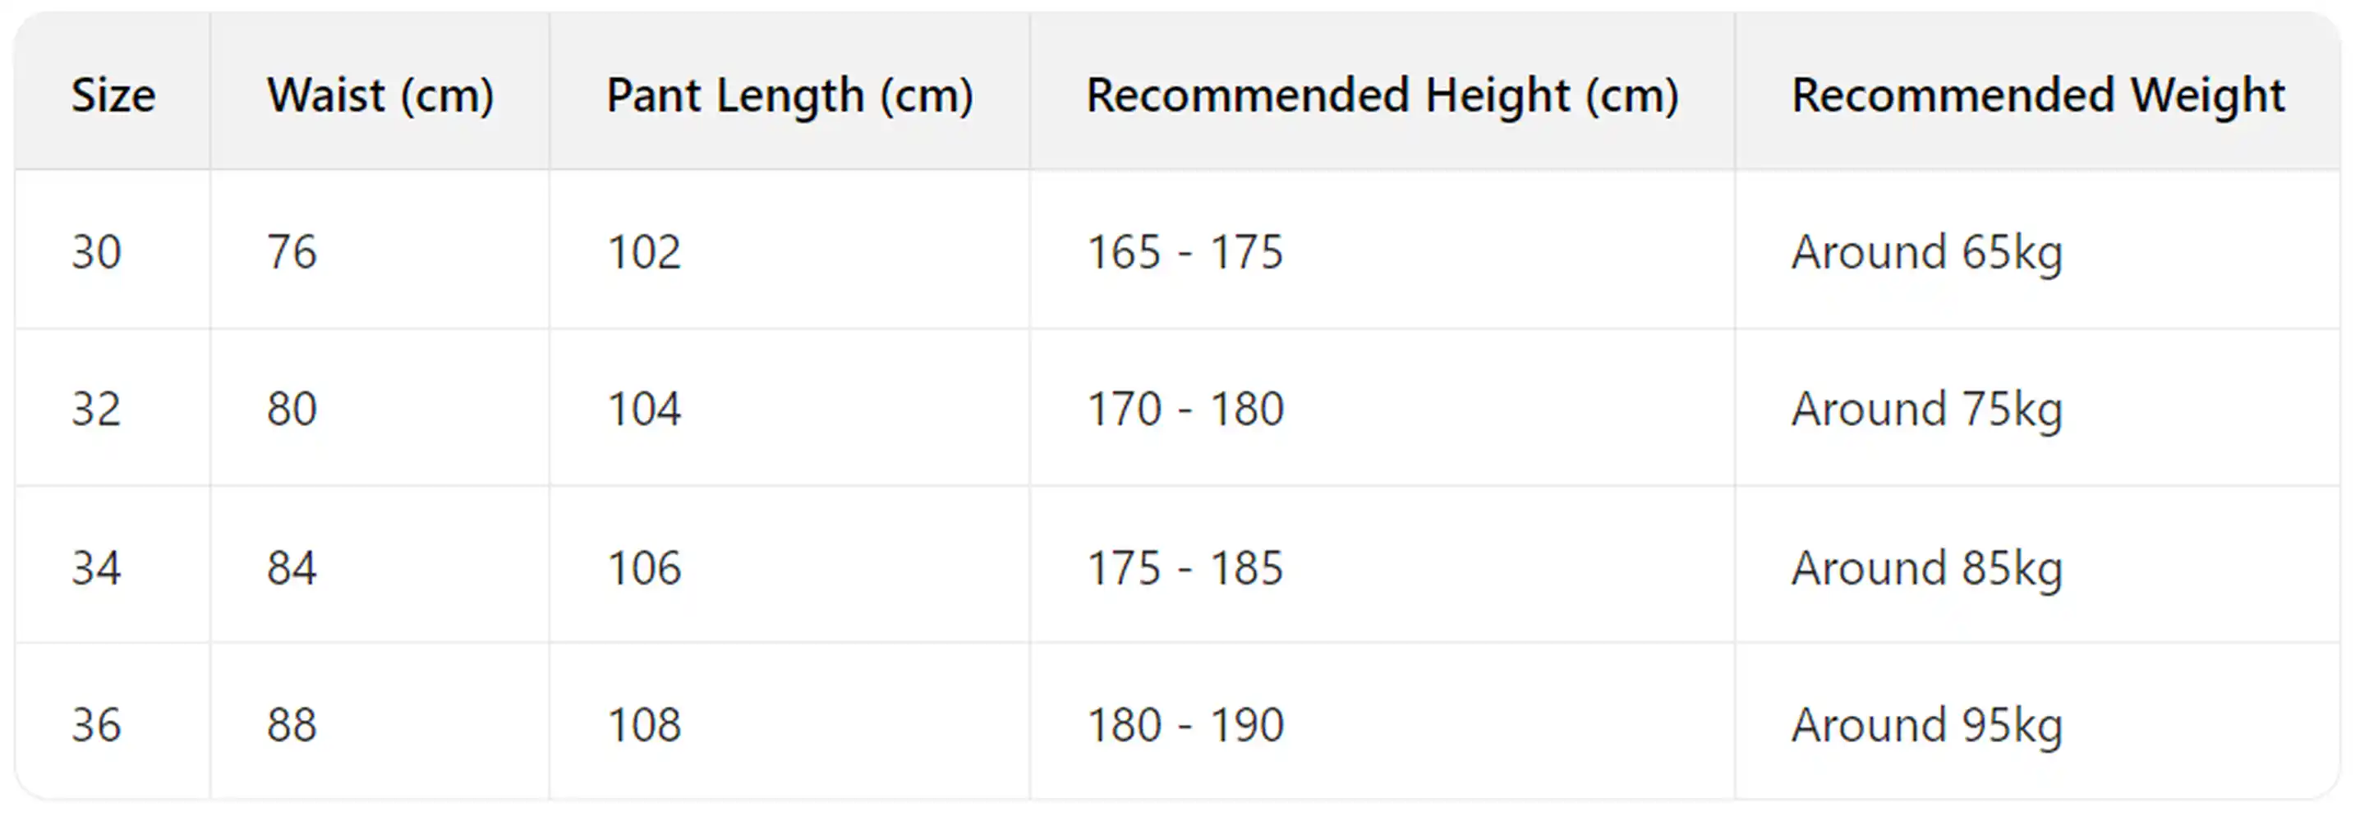The width and height of the screenshot is (2360, 821).
Task: Select the Around 75kg weight cell
Action: 1926,408
